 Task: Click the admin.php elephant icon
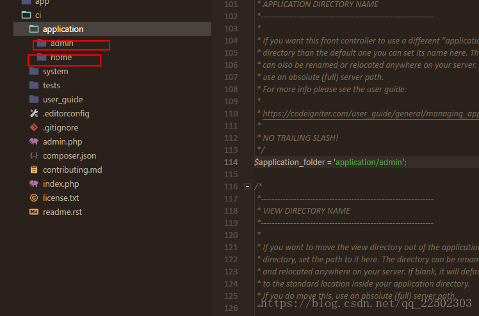pyautogui.click(x=34, y=141)
